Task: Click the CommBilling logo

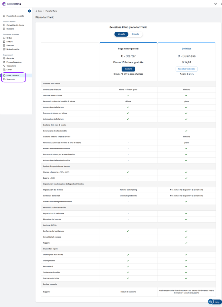Action: click(x=12, y=4)
